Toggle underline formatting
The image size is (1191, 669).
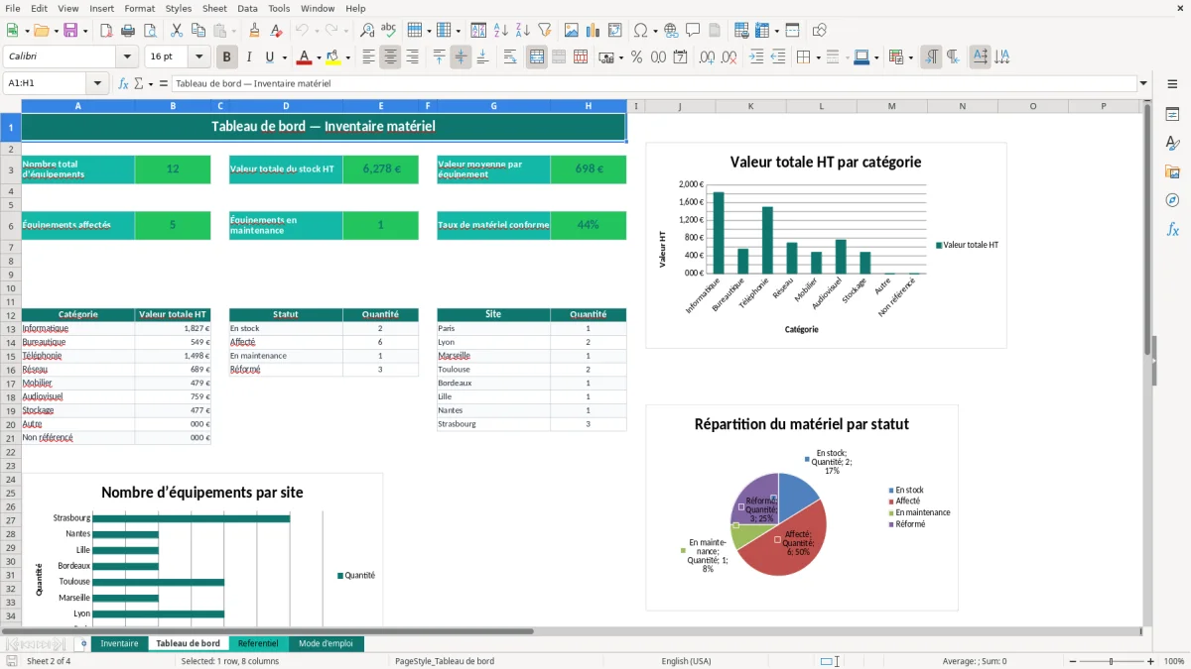click(x=270, y=57)
